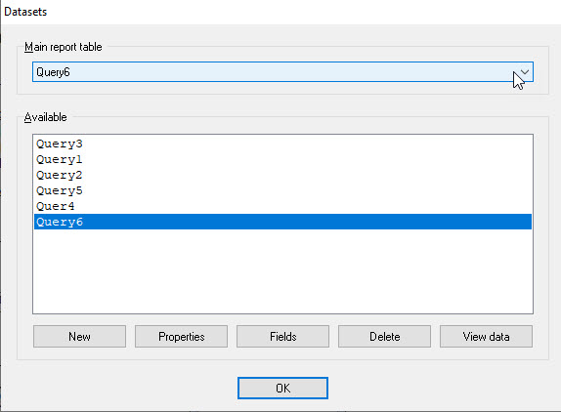
Task: Select Query1 in the Available list
Action: (282, 159)
